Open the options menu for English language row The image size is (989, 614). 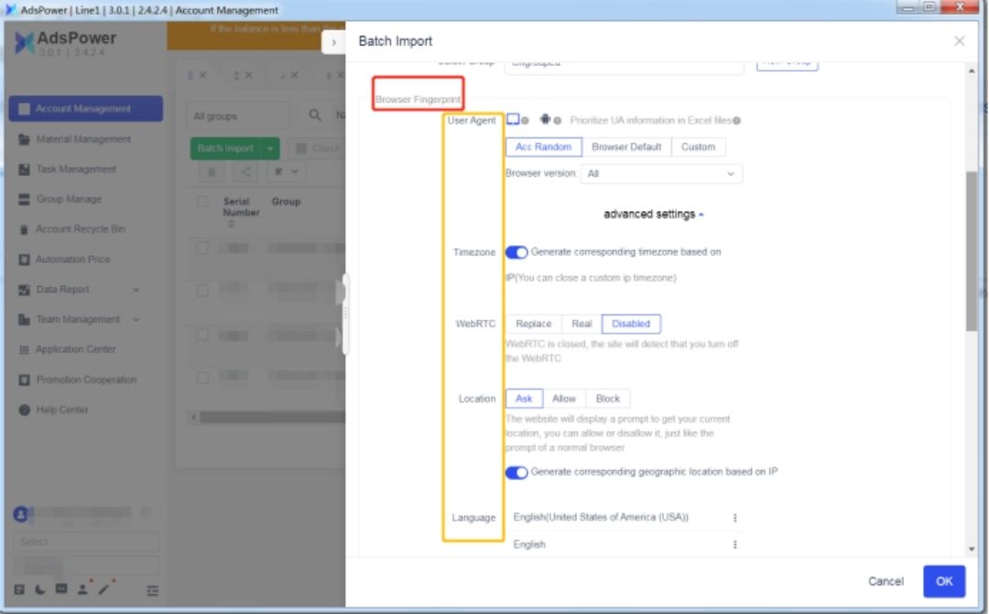coord(734,544)
